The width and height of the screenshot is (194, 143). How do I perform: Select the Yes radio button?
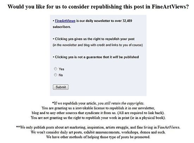pyautogui.click(x=55, y=69)
